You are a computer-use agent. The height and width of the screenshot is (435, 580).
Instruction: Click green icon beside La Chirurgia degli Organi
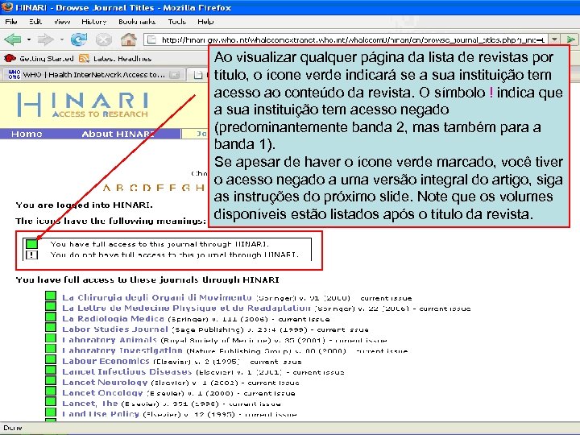[51, 296]
